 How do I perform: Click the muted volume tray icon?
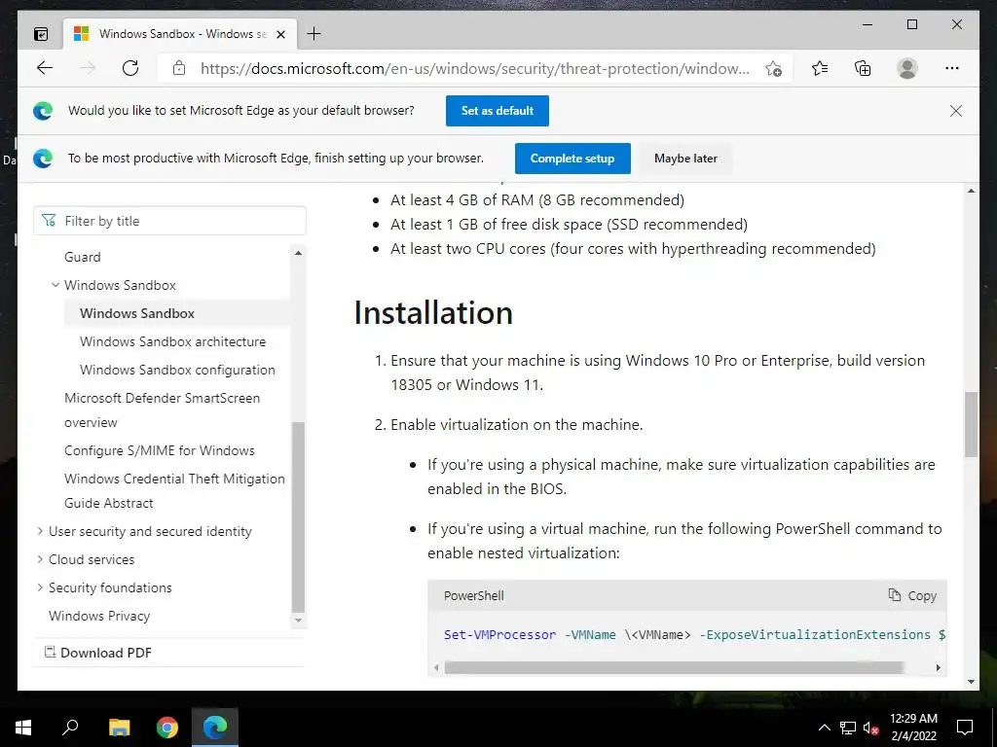pos(871,728)
